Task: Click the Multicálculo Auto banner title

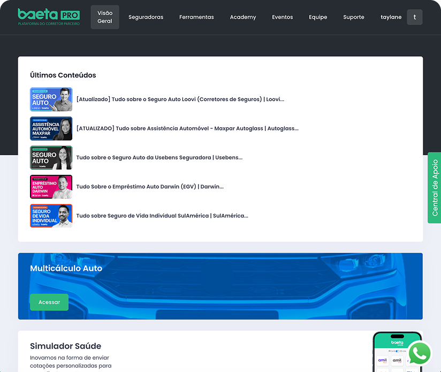Action: tap(66, 268)
